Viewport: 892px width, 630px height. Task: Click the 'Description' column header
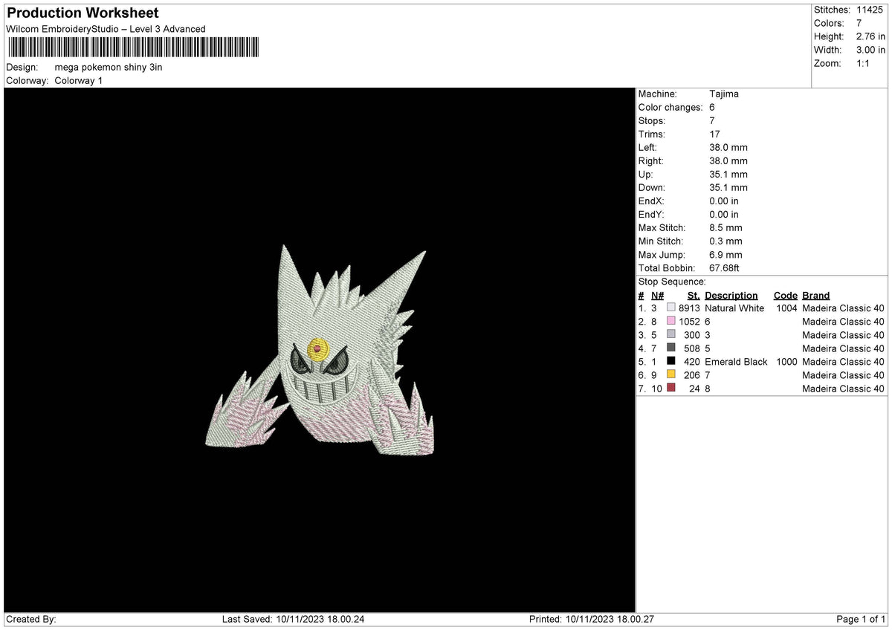731,295
